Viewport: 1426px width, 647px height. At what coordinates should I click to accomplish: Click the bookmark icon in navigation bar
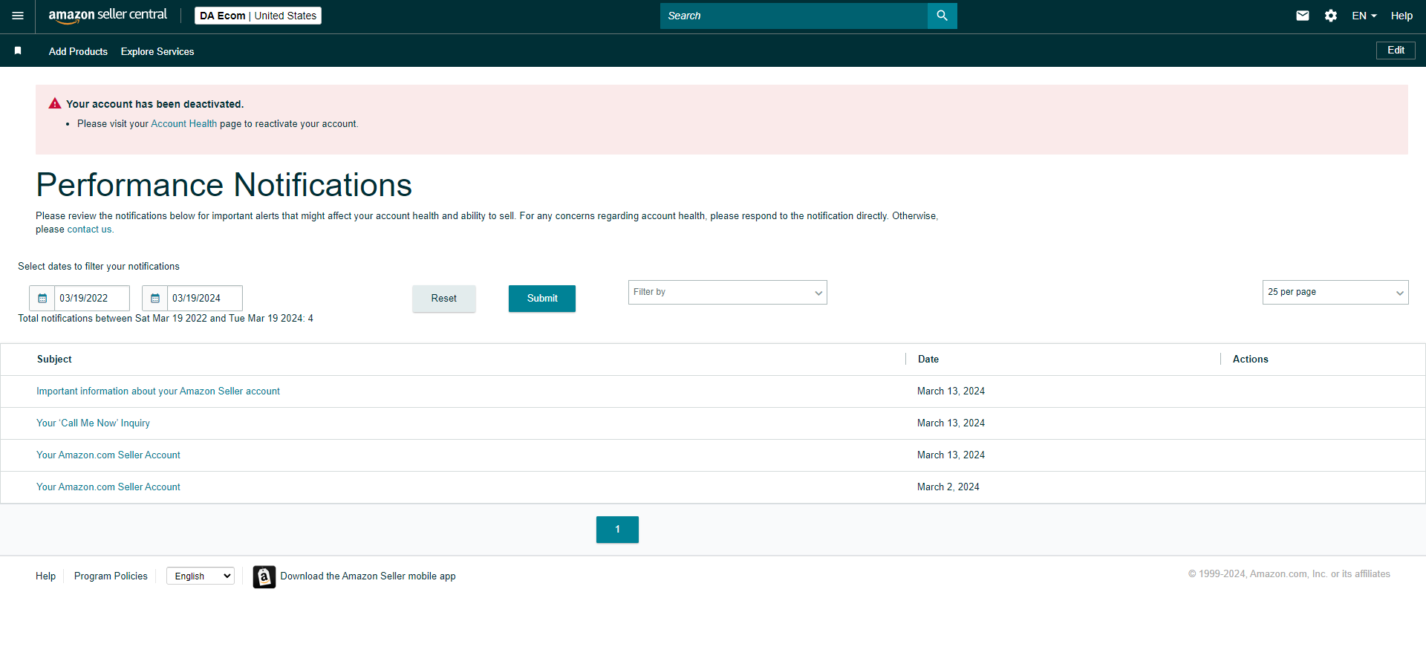coord(18,51)
